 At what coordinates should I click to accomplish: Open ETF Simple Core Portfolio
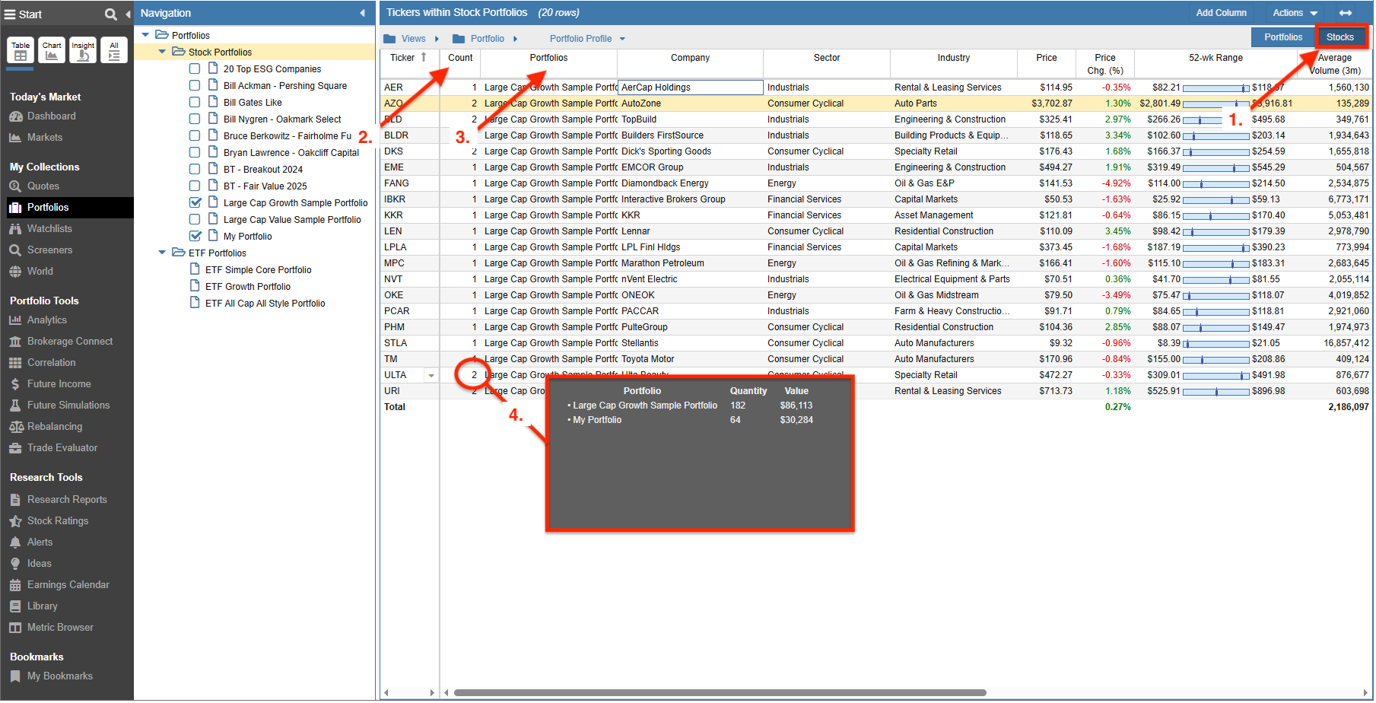pyautogui.click(x=258, y=270)
